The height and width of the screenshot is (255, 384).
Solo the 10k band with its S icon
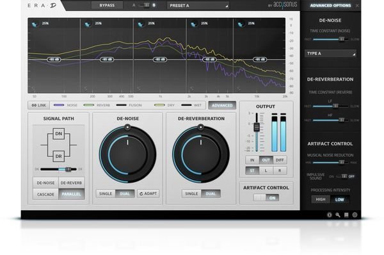coord(239,89)
